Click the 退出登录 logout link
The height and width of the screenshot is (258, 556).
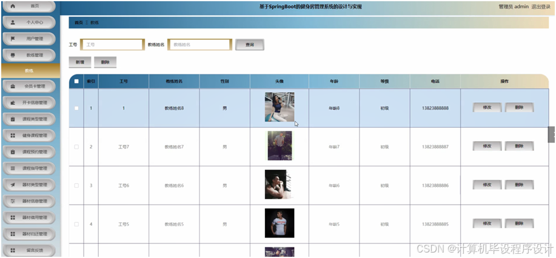pos(541,7)
